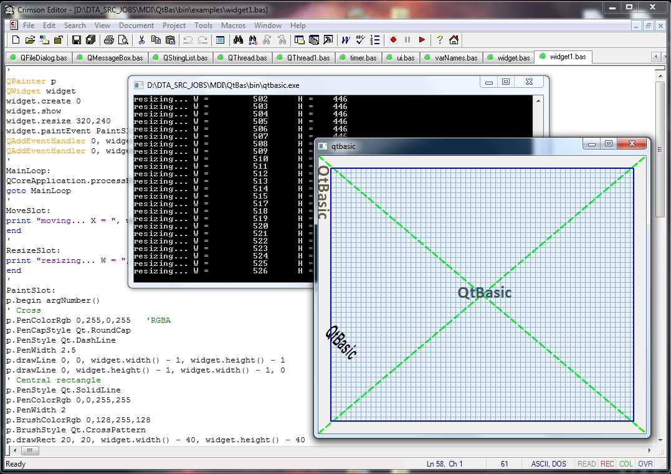Switch to the QMessageBox.bas tab
The height and width of the screenshot is (474, 671).
tap(110, 58)
